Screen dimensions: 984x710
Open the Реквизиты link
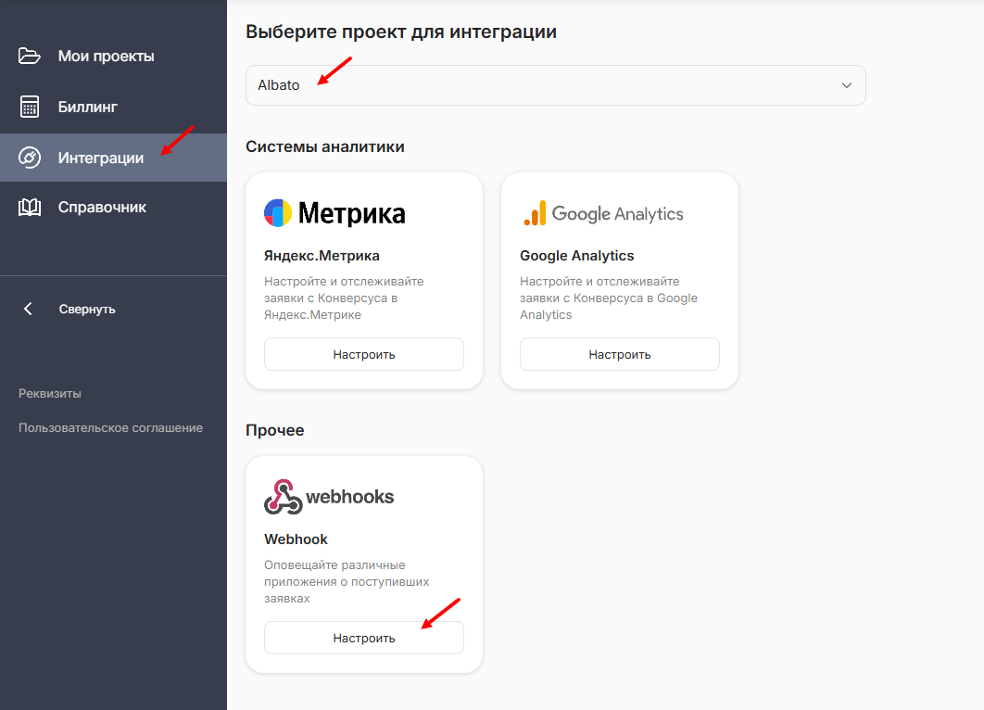coord(50,393)
